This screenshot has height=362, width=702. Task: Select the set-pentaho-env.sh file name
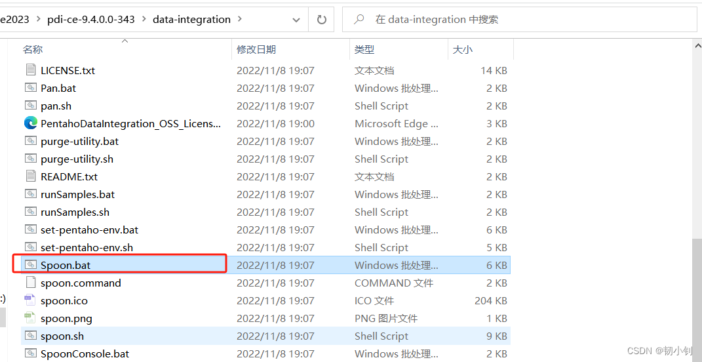87,247
